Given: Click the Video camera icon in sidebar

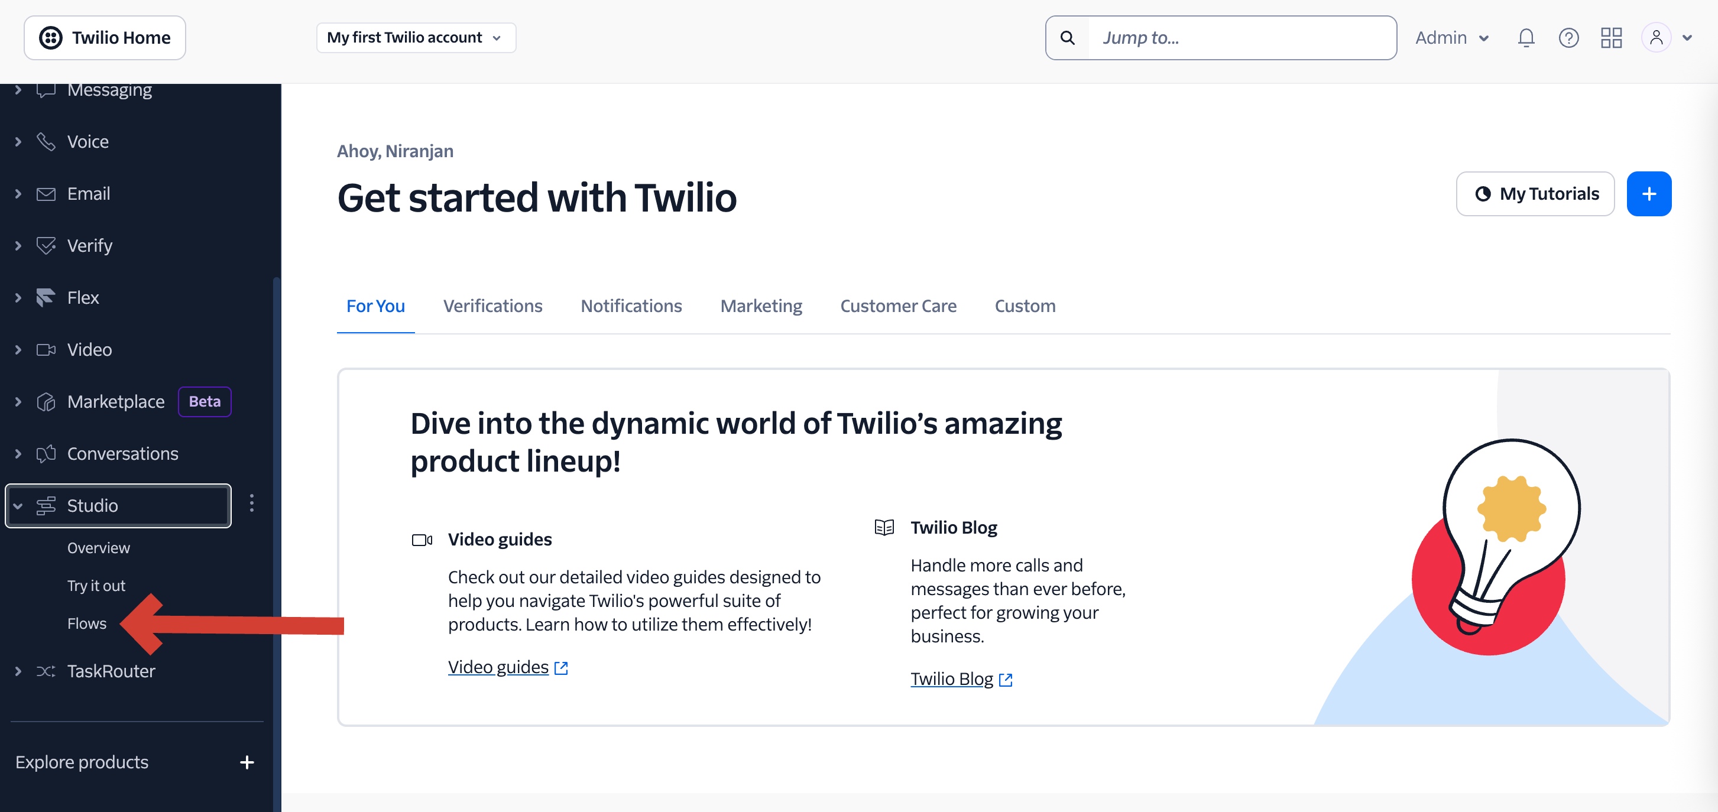Looking at the screenshot, I should (46, 349).
